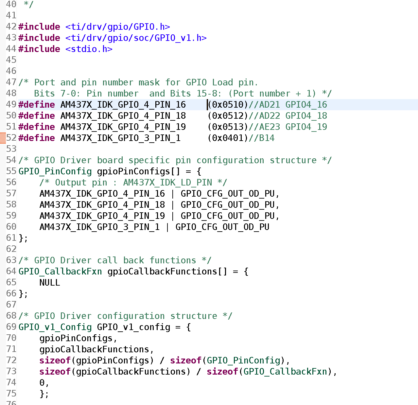Click gpioCallbackFunctions[] on line 64

click(167, 272)
